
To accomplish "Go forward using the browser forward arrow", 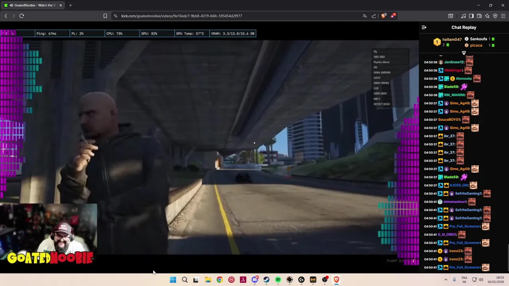I will [14, 16].
